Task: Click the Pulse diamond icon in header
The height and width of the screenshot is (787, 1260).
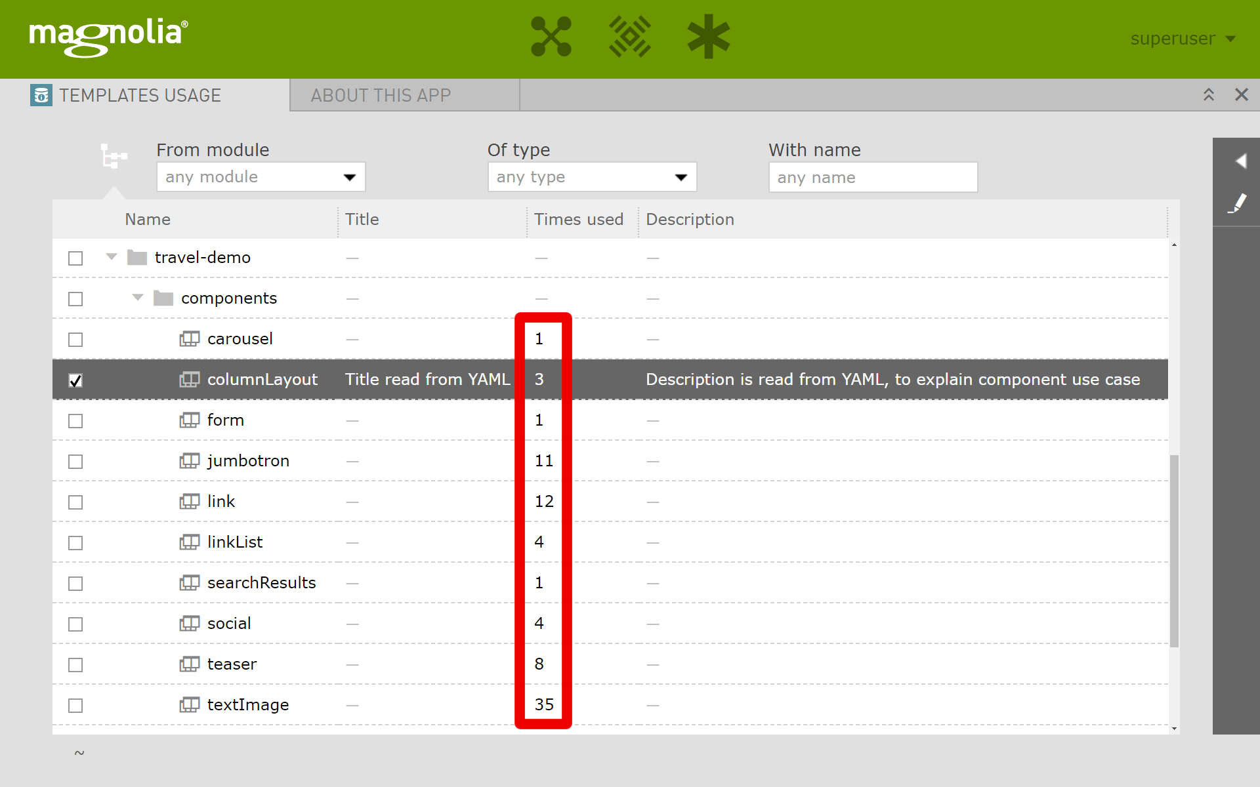Action: click(x=629, y=37)
